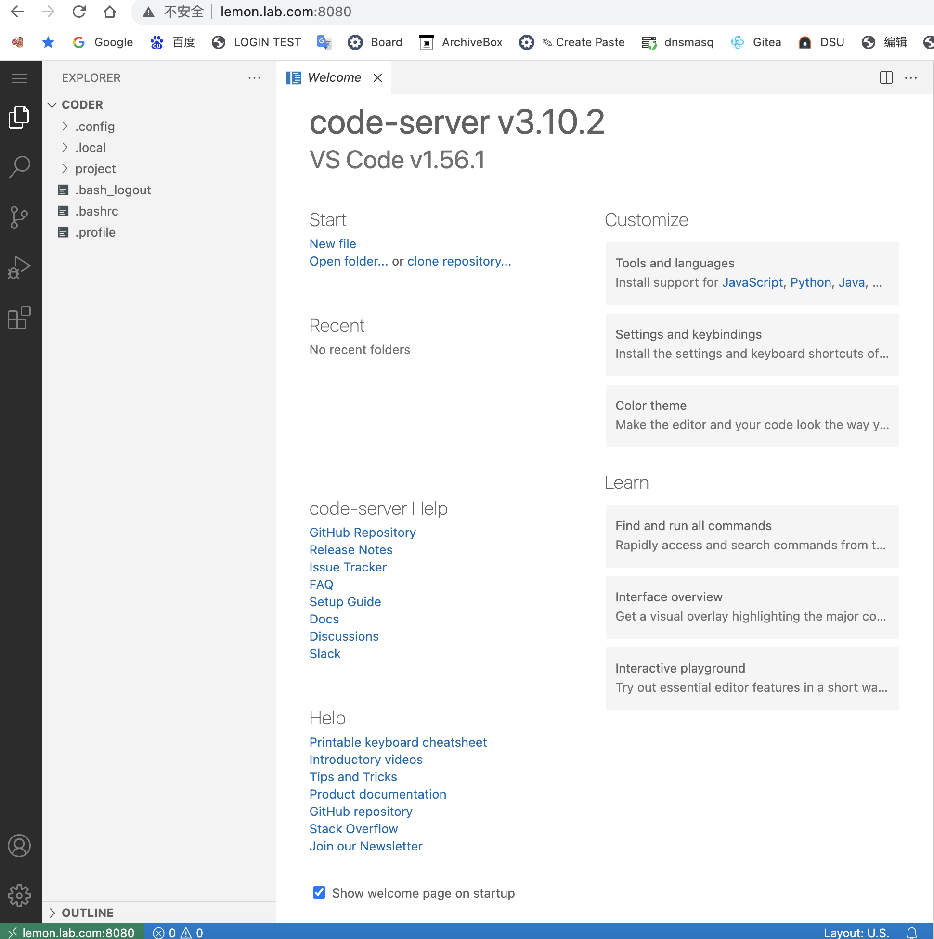Click the Accounts icon above the gear
This screenshot has width=934, height=939.
click(19, 846)
